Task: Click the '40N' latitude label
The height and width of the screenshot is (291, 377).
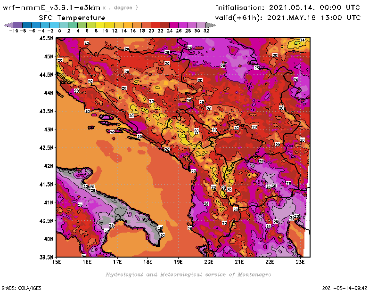Action: coord(49,239)
